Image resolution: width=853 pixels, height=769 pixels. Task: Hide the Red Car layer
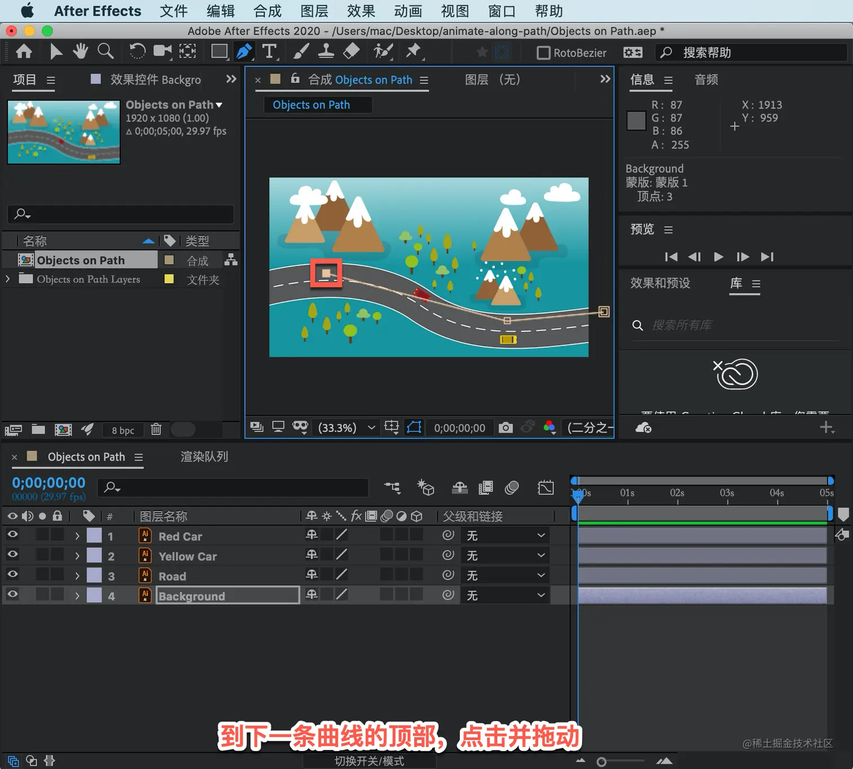pos(12,535)
